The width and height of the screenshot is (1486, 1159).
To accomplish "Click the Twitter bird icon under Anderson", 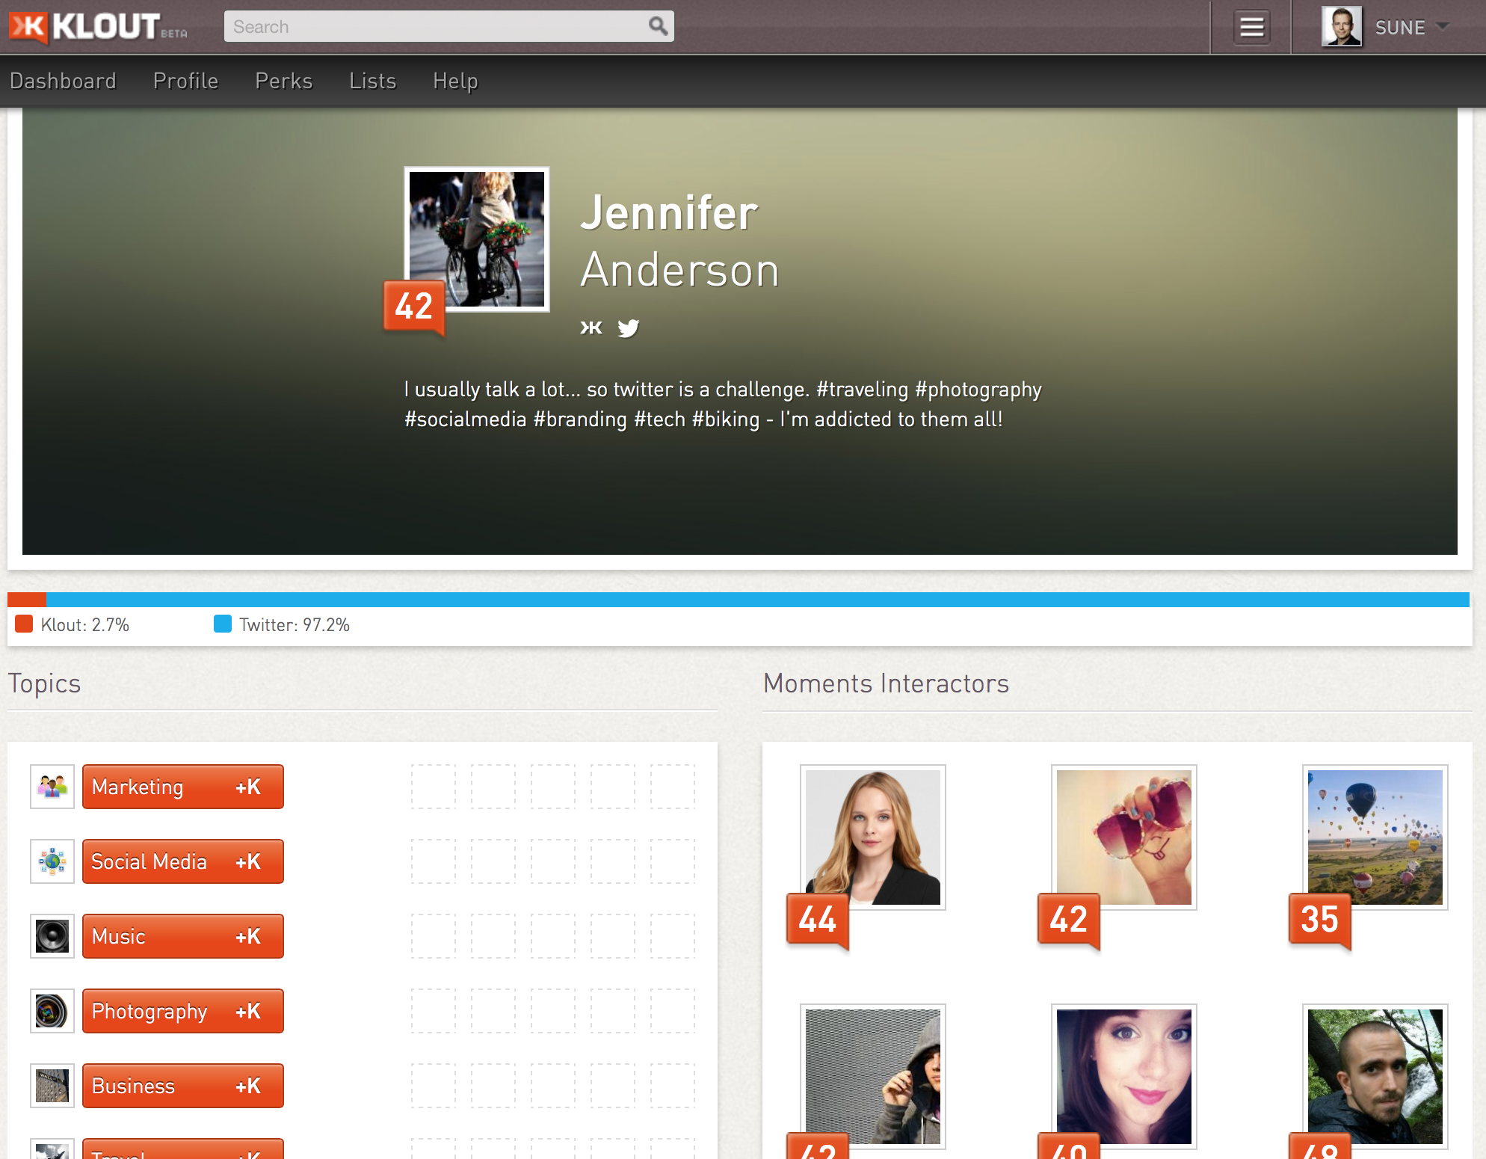I will [628, 328].
